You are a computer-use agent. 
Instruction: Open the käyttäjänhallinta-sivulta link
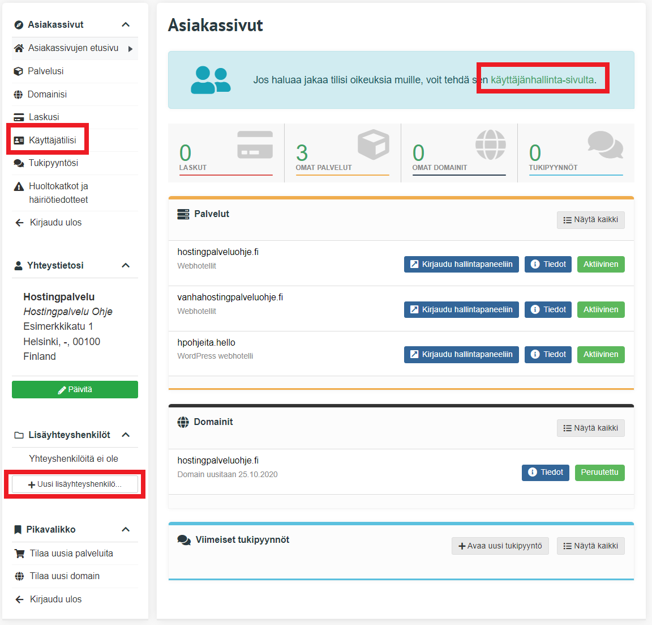542,80
